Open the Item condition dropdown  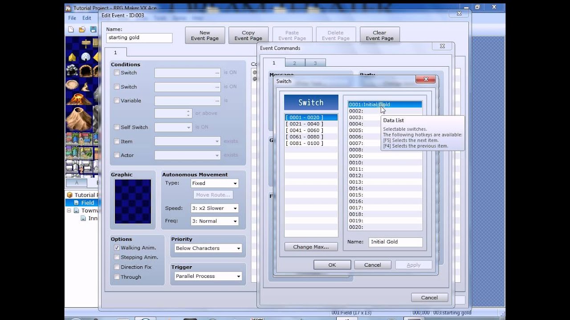point(187,141)
